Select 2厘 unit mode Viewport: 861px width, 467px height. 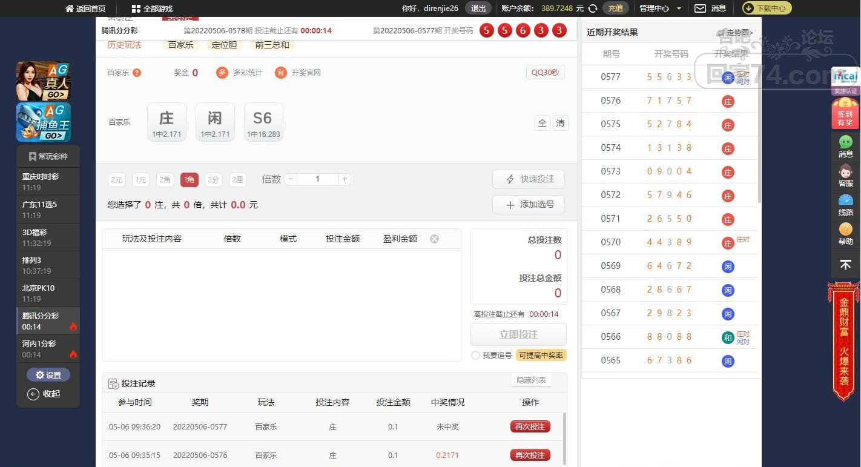[238, 179]
